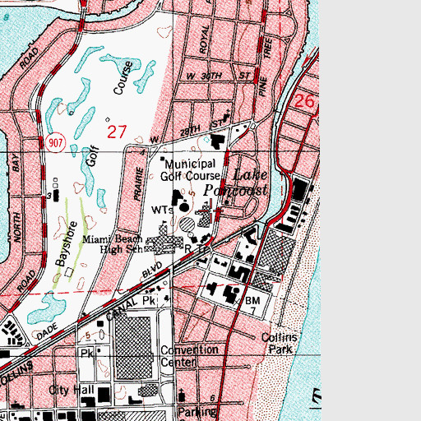
Task: Click the Convention Center crosshatched building
Action: point(133,347)
